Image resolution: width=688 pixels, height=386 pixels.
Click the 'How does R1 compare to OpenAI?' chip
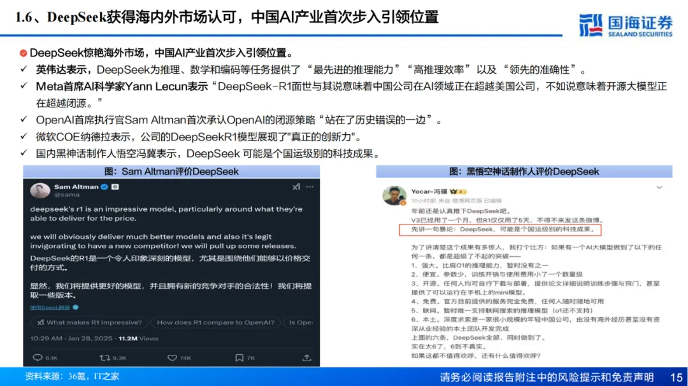215,322
